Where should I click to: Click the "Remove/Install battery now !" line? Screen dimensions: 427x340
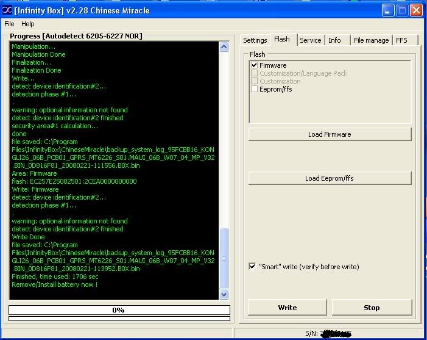54,284
